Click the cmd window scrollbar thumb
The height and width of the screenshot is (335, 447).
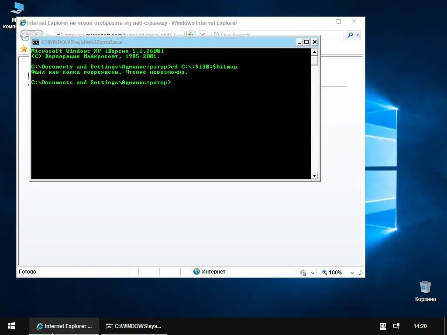(x=314, y=60)
